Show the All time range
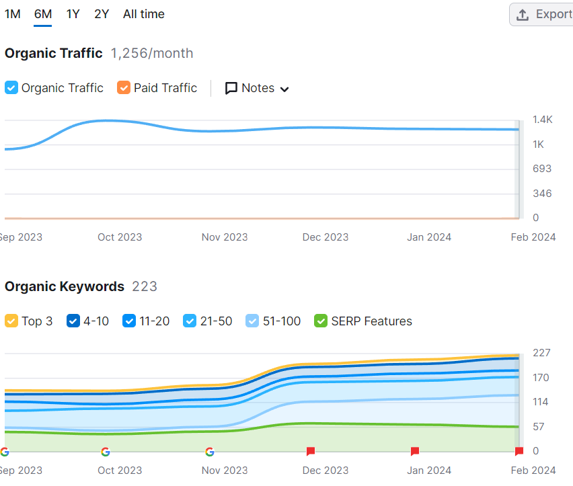This screenshot has width=573, height=486. click(x=144, y=14)
